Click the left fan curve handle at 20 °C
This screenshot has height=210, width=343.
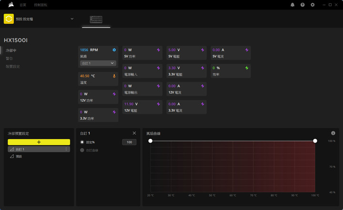(150, 141)
